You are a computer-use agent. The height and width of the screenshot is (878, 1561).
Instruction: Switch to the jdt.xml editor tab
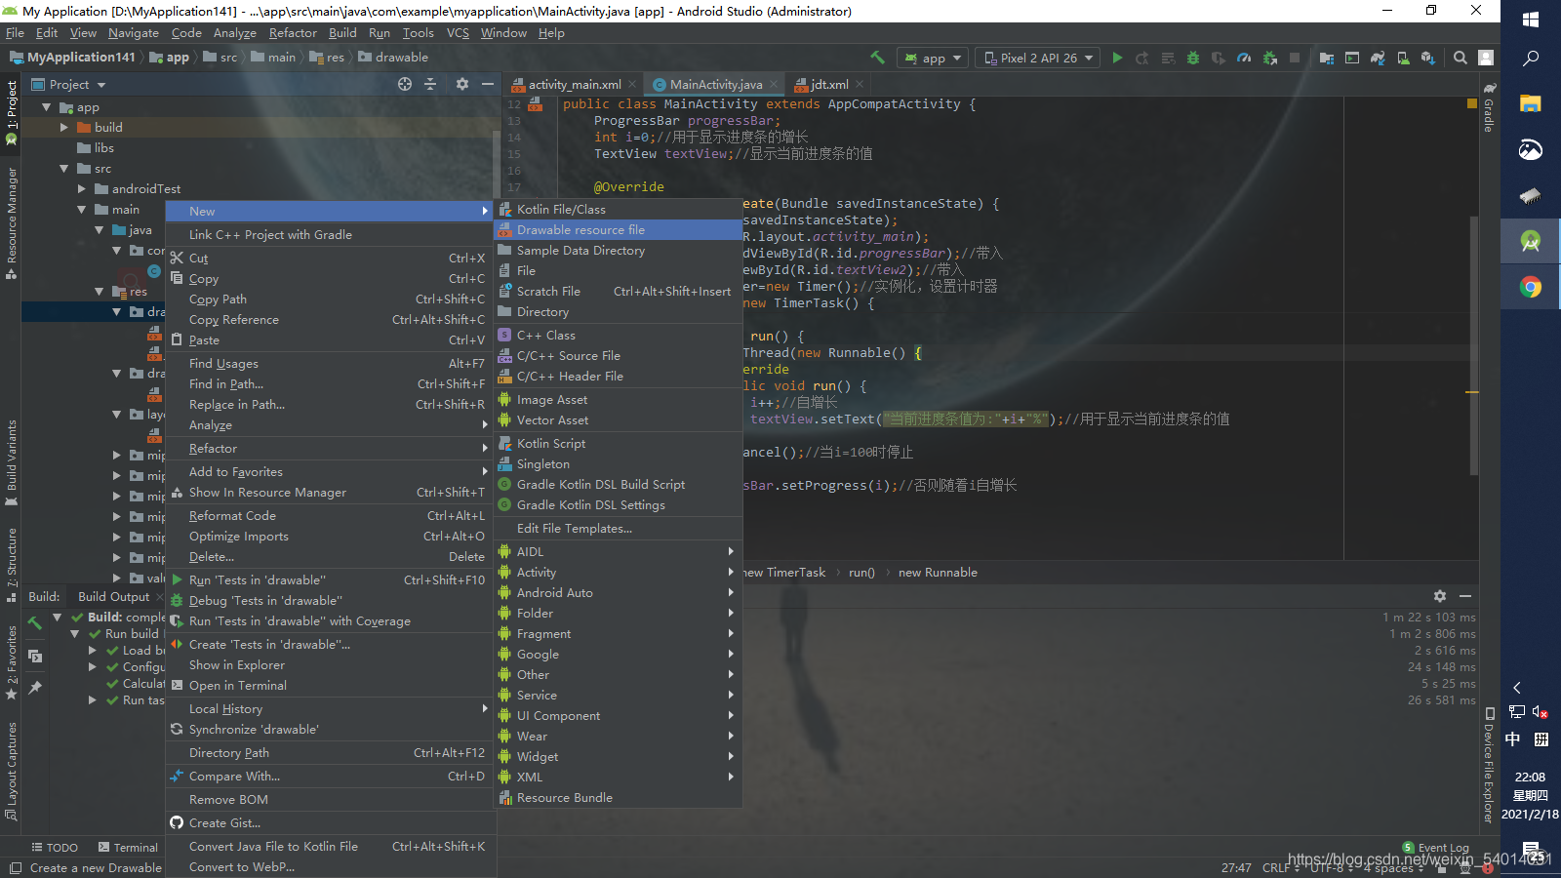(829, 85)
